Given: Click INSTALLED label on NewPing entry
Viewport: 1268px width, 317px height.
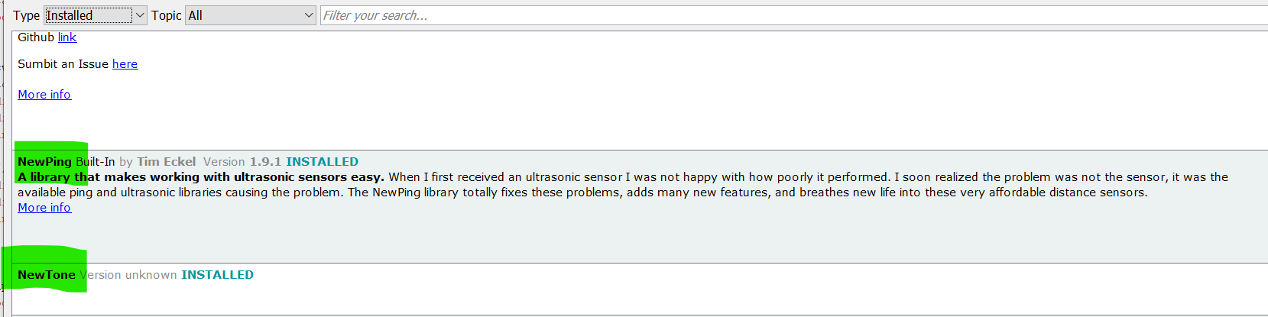Looking at the screenshot, I should coord(322,162).
